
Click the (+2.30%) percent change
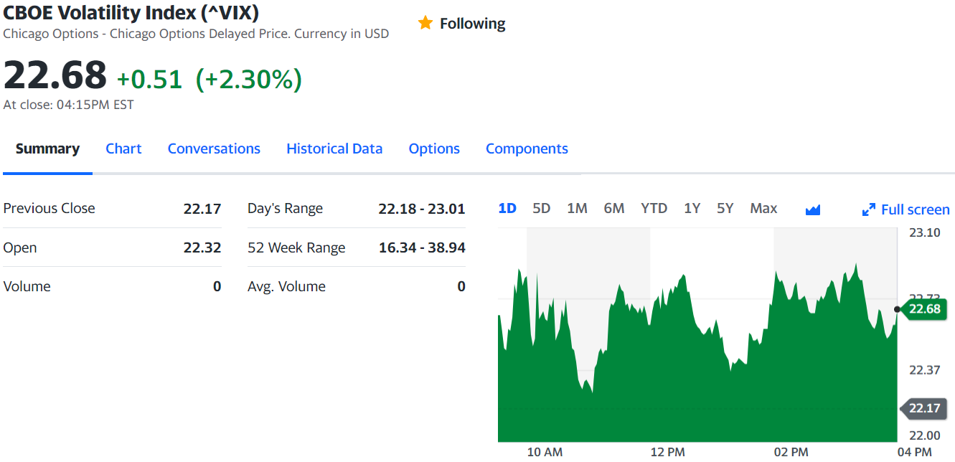click(x=249, y=79)
